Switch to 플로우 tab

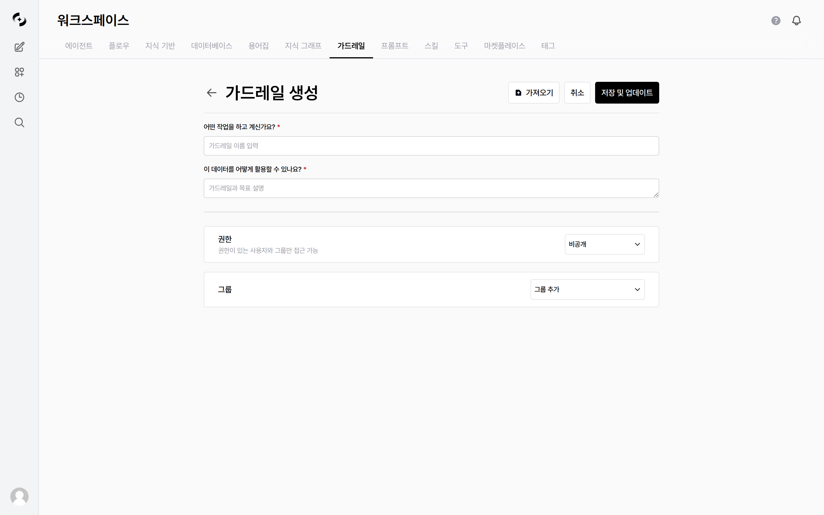119,46
